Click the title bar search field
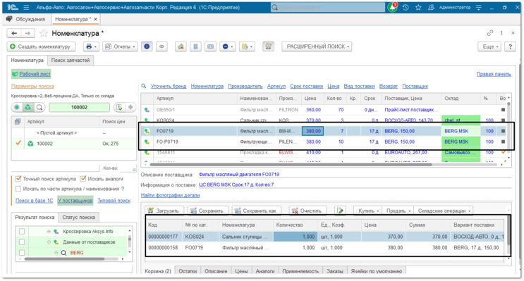This screenshot has width=524, height=281. 328,7
